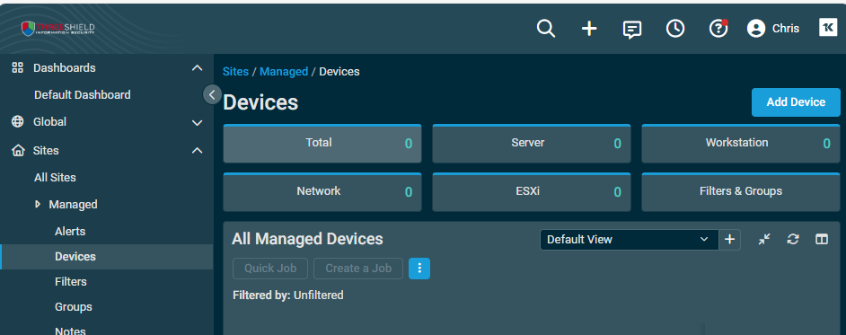The width and height of the screenshot is (846, 335).
Task: Collapse the Dashboards section chevron
Action: point(198,68)
